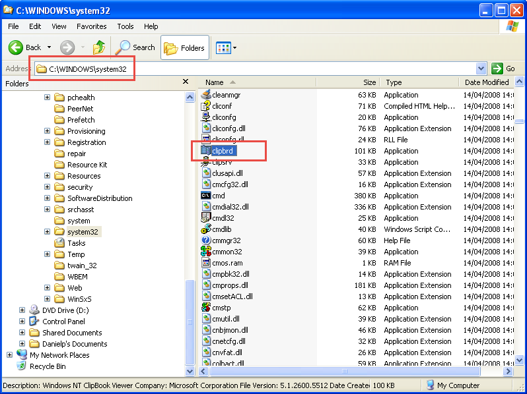This screenshot has width=527, height=394.
Task: Close the Folders pane
Action: [186, 82]
